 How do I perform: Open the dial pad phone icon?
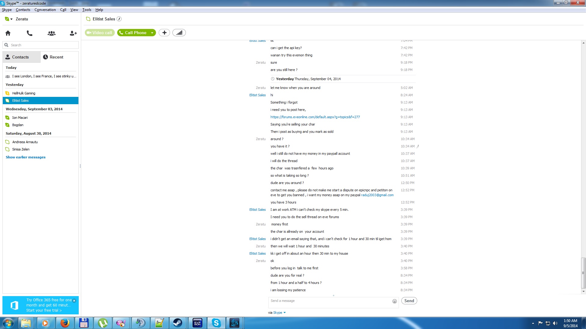pos(30,33)
